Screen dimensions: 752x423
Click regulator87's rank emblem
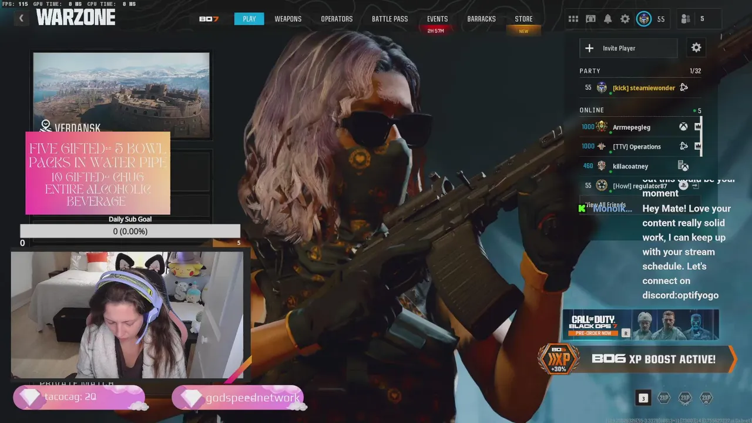[602, 186]
